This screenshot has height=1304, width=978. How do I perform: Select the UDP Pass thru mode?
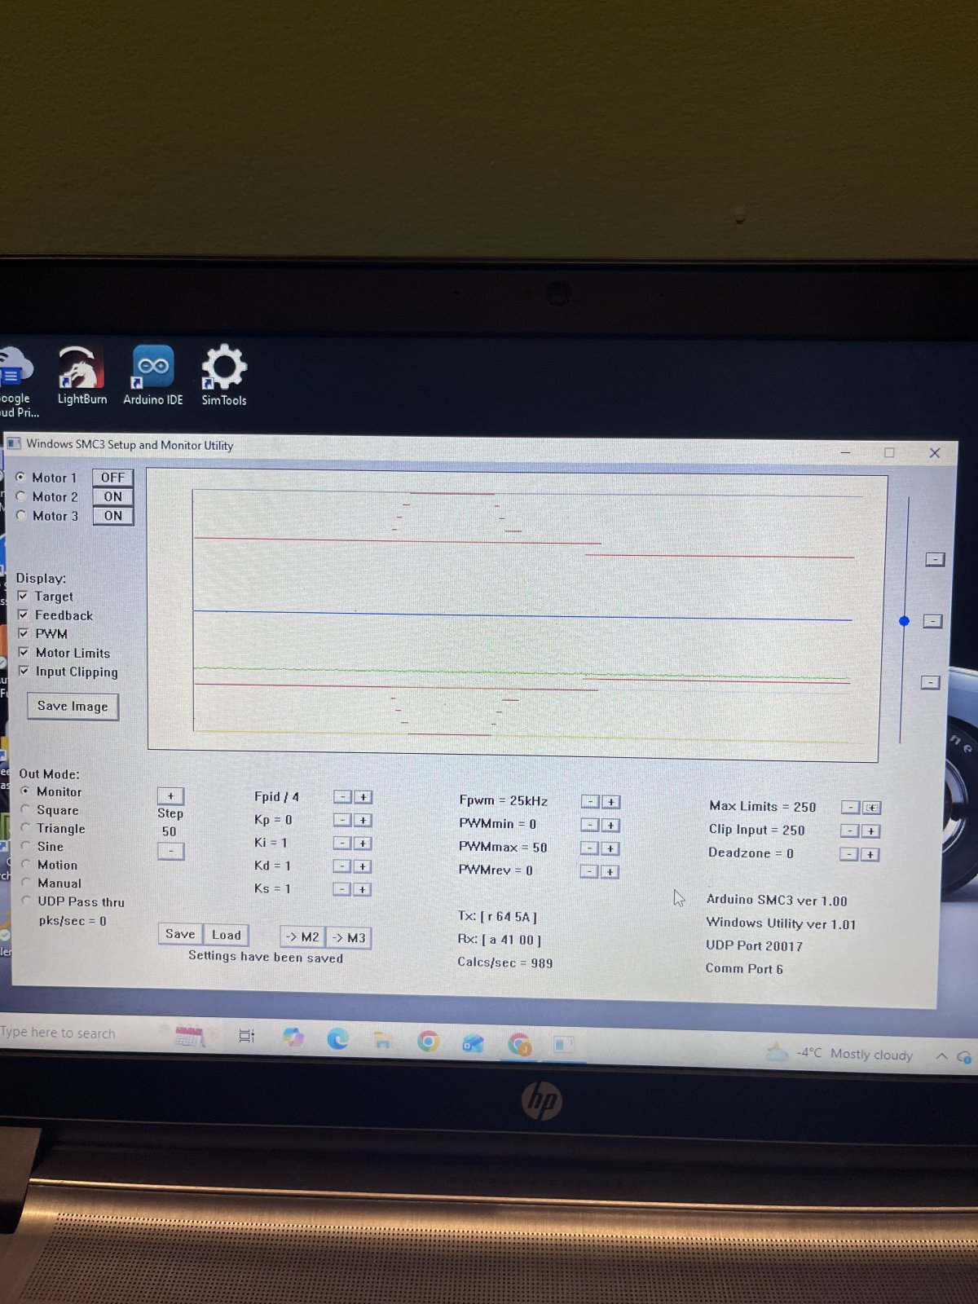(26, 901)
